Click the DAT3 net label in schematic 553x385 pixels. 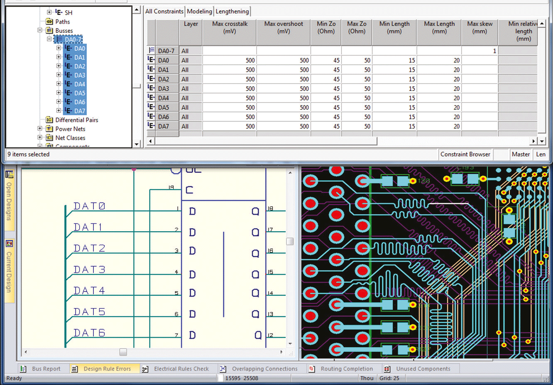[89, 270]
